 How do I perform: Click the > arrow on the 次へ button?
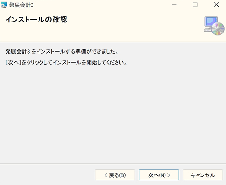(x=169, y=175)
